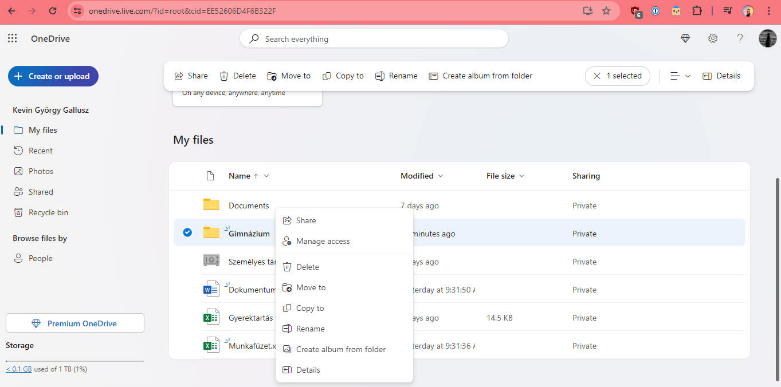781x387 pixels.
Task: Open the view options layout dropdown
Action: 680,76
